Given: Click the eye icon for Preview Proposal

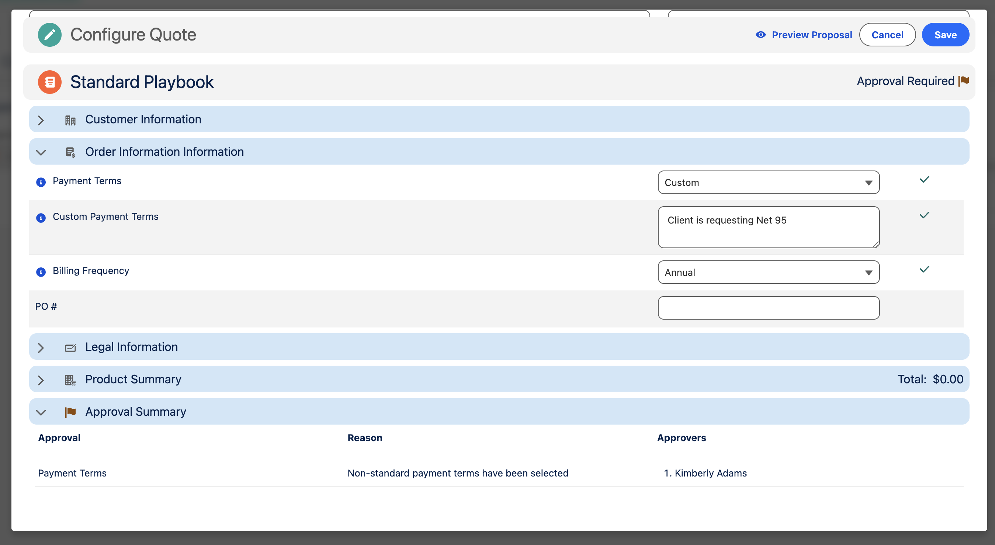Looking at the screenshot, I should click(x=760, y=35).
